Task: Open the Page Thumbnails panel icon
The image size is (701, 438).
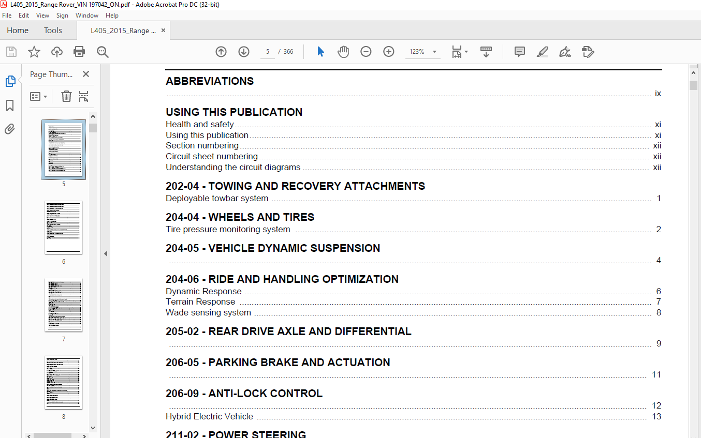Action: [10, 81]
